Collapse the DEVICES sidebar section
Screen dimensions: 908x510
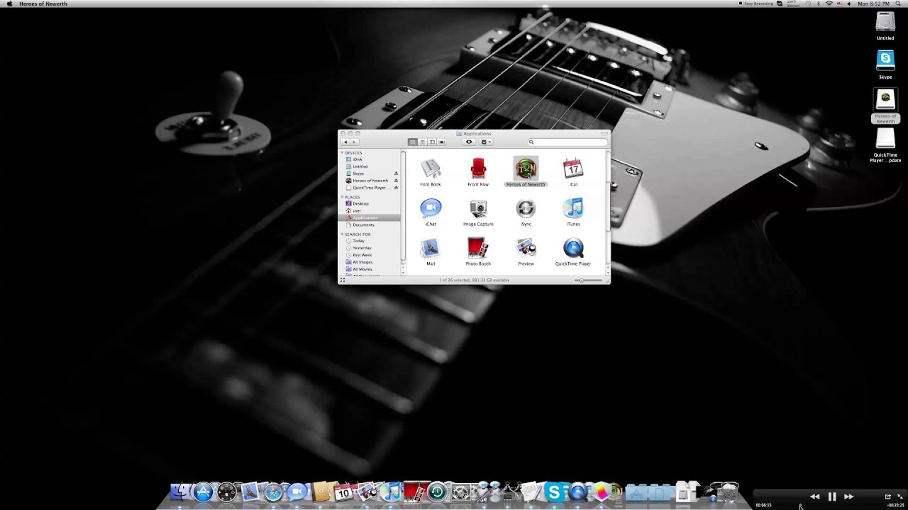point(342,153)
